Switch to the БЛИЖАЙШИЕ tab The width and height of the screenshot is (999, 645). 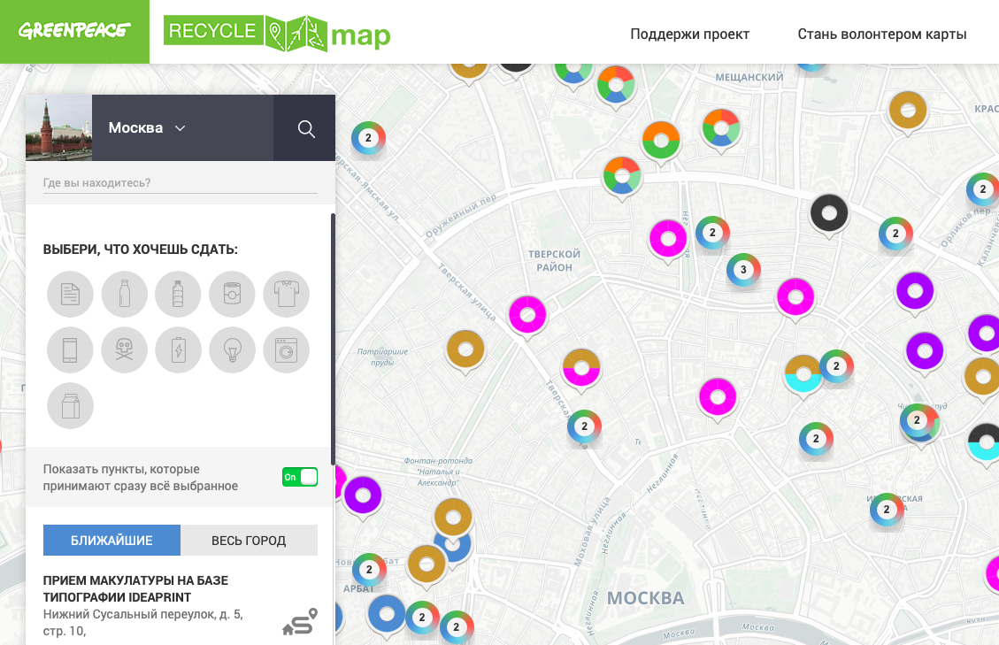[x=111, y=541]
